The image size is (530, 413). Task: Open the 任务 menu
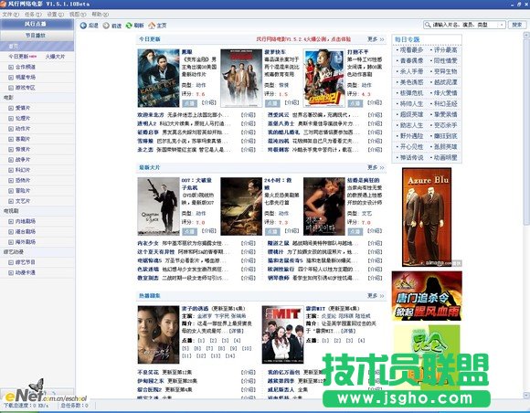coord(33,15)
